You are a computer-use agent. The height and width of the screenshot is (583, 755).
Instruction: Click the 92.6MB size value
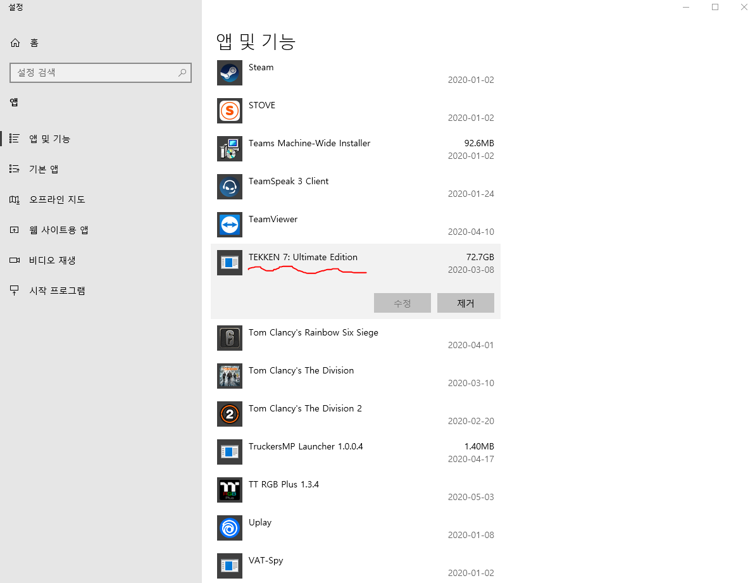(x=479, y=143)
